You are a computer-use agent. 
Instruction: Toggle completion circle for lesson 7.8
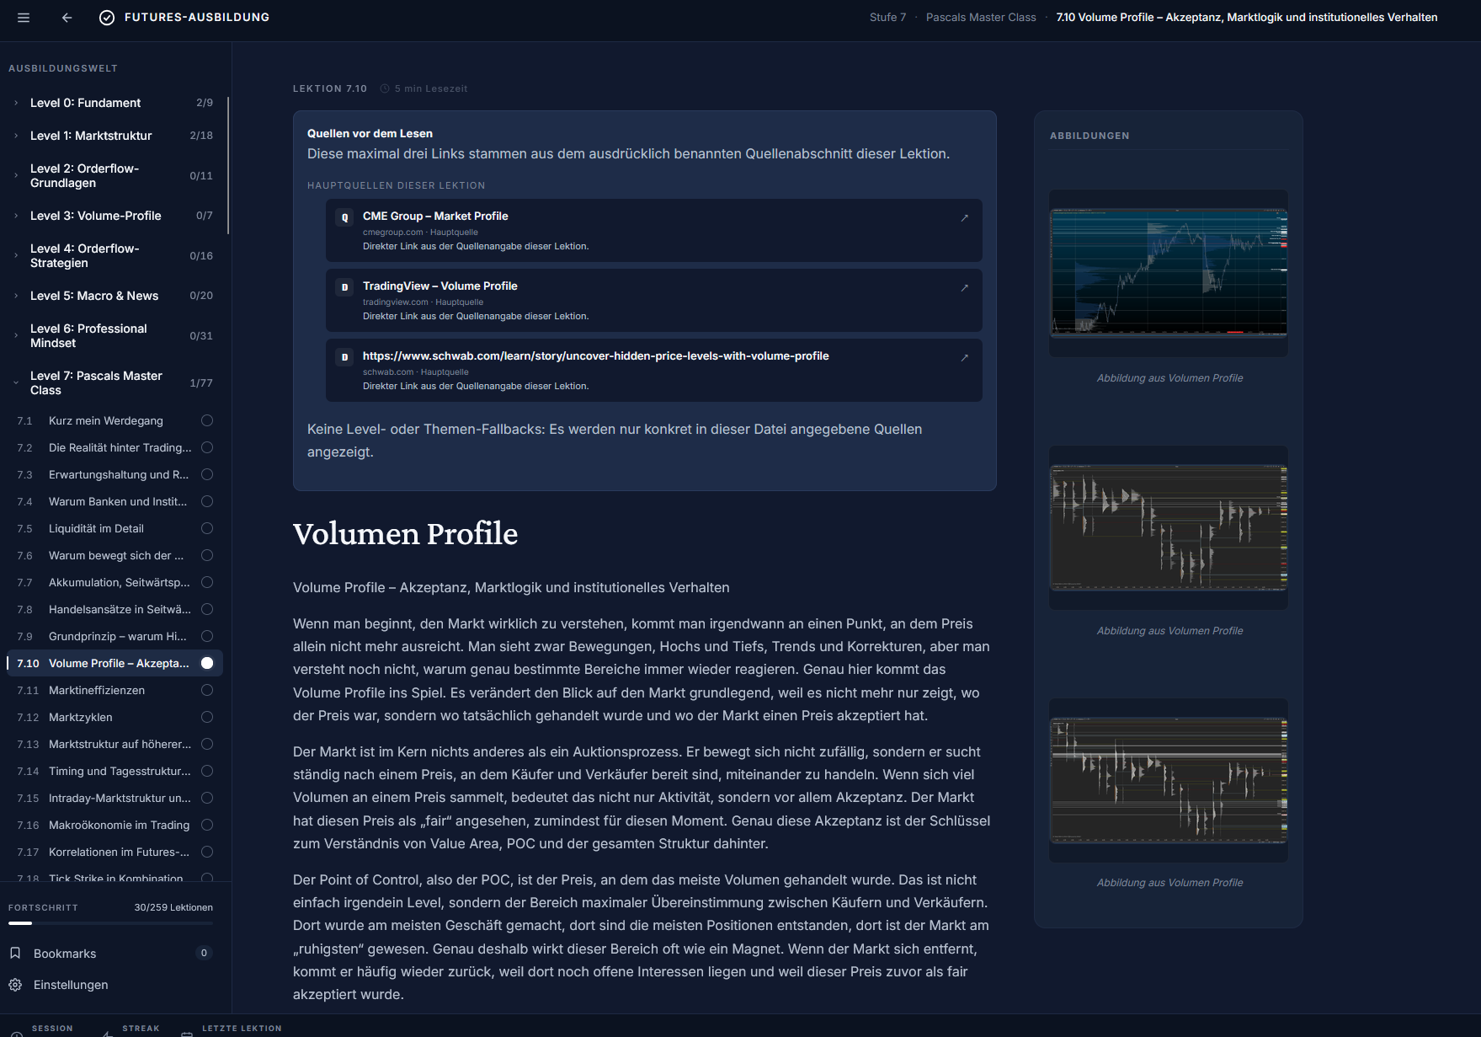pyautogui.click(x=207, y=609)
